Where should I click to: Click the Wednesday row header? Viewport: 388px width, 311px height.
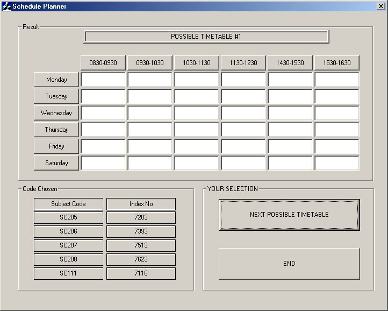coord(56,113)
